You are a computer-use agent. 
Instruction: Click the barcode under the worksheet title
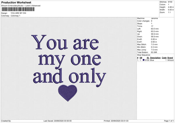17,9
